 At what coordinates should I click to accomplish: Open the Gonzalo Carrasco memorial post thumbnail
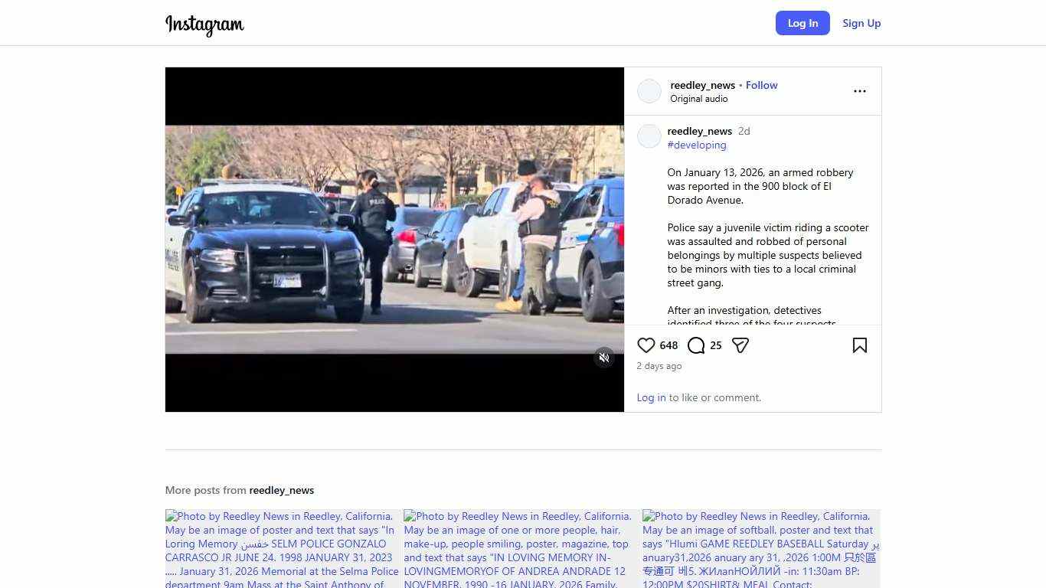coord(283,549)
